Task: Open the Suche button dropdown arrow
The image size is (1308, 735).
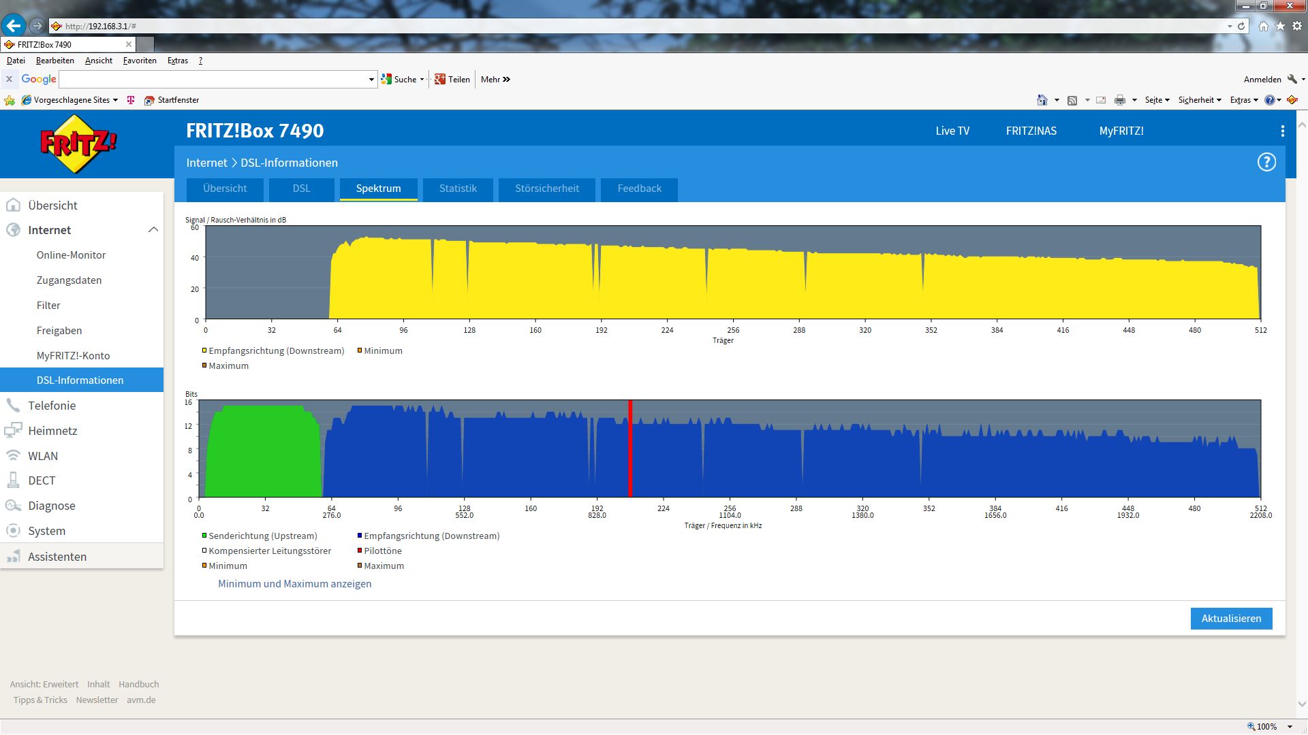Action: [422, 80]
